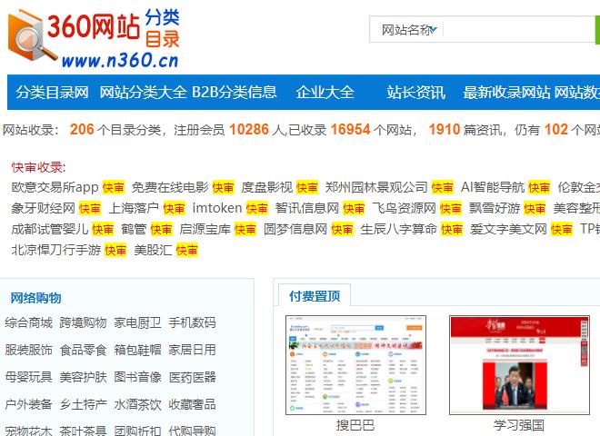This screenshot has height=436, width=600.
Task: Open 乡土特产 subcategory
Action: point(83,404)
